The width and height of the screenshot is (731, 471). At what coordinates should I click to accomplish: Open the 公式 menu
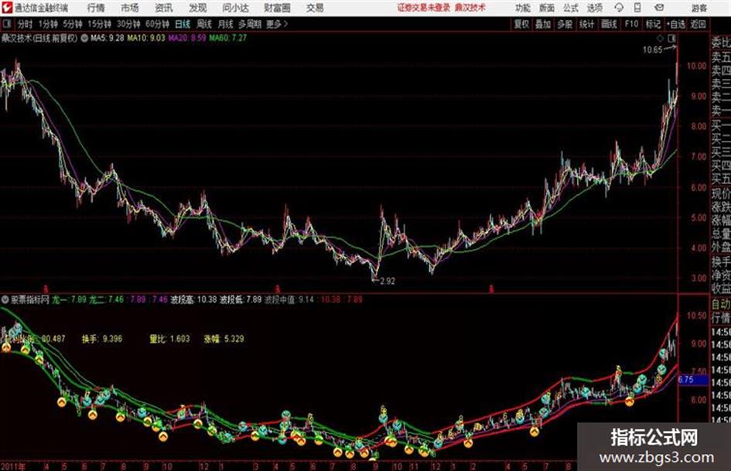pos(571,8)
